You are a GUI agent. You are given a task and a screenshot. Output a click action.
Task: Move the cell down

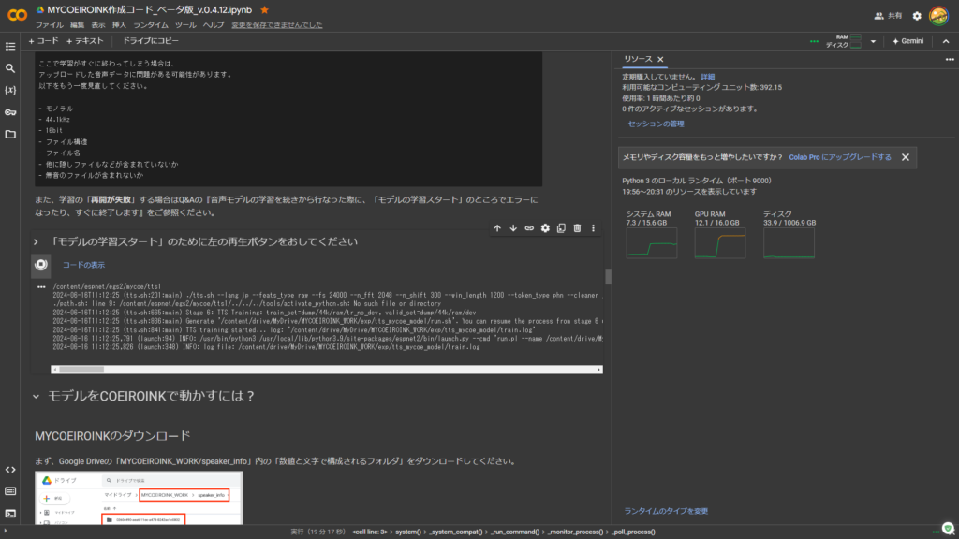(x=513, y=228)
